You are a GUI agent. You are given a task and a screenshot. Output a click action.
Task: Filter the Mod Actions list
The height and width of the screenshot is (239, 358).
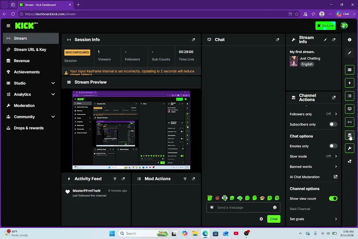(x=185, y=179)
